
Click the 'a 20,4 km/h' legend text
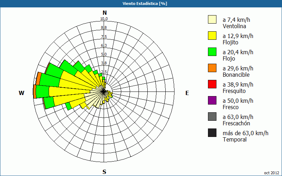point(238,52)
